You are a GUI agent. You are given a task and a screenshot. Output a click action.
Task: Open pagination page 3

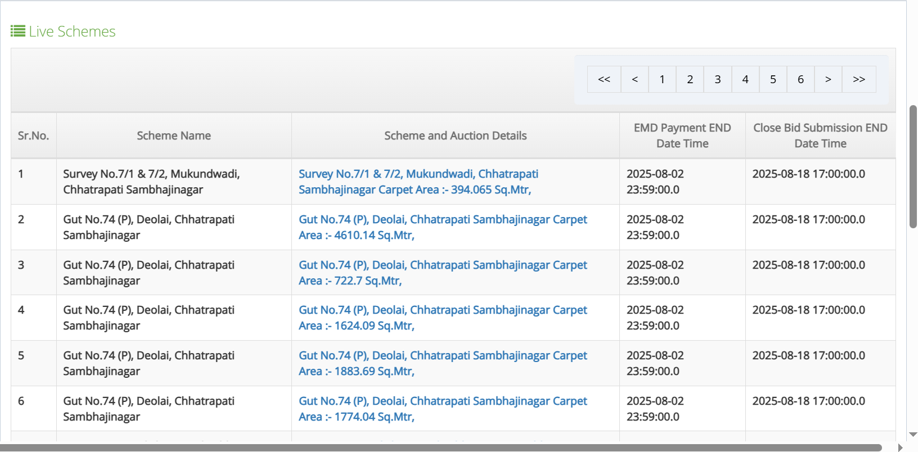718,79
